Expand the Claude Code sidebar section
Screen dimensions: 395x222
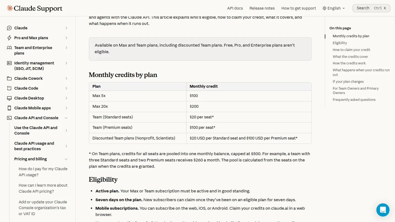66,88
